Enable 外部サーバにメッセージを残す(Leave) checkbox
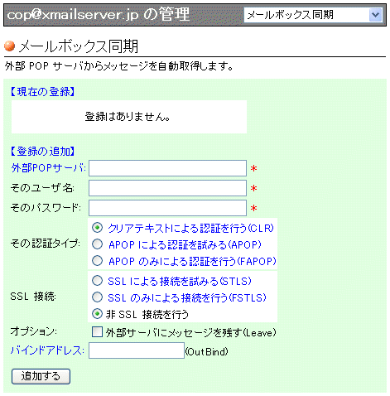 tap(97, 331)
